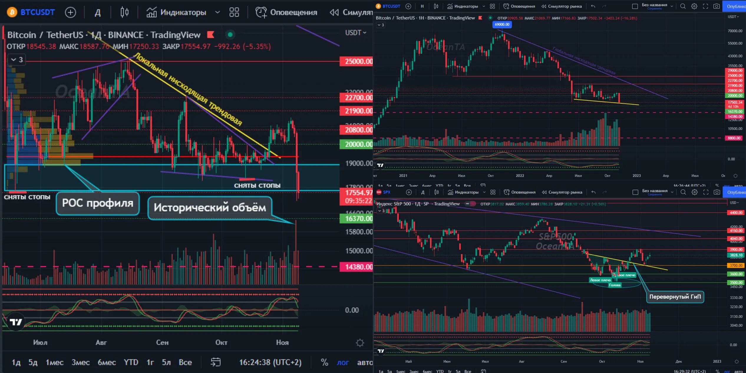Click the red flag beside left chart title
The width and height of the screenshot is (746, 373).
(x=211, y=34)
